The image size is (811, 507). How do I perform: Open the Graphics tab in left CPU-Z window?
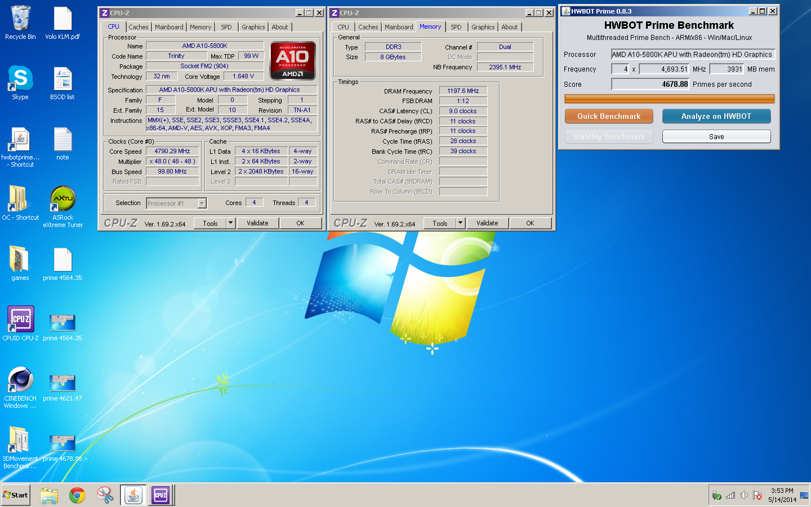pyautogui.click(x=253, y=27)
